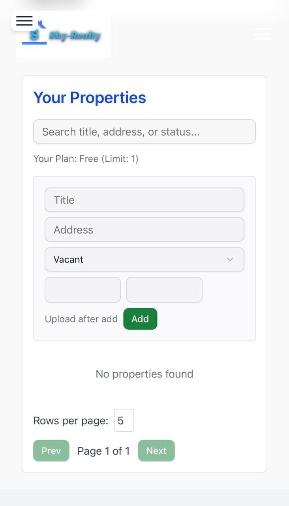The height and width of the screenshot is (506, 289).
Task: Click the Upload after add option
Action: (81, 319)
